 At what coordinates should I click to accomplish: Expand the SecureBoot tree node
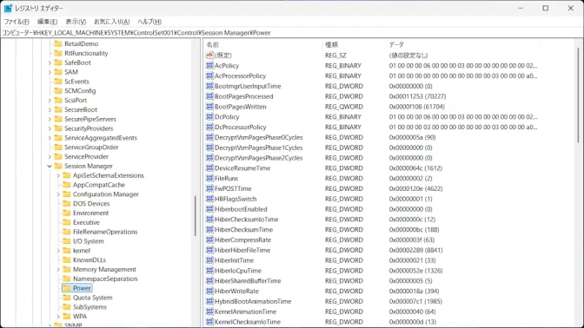coord(50,109)
